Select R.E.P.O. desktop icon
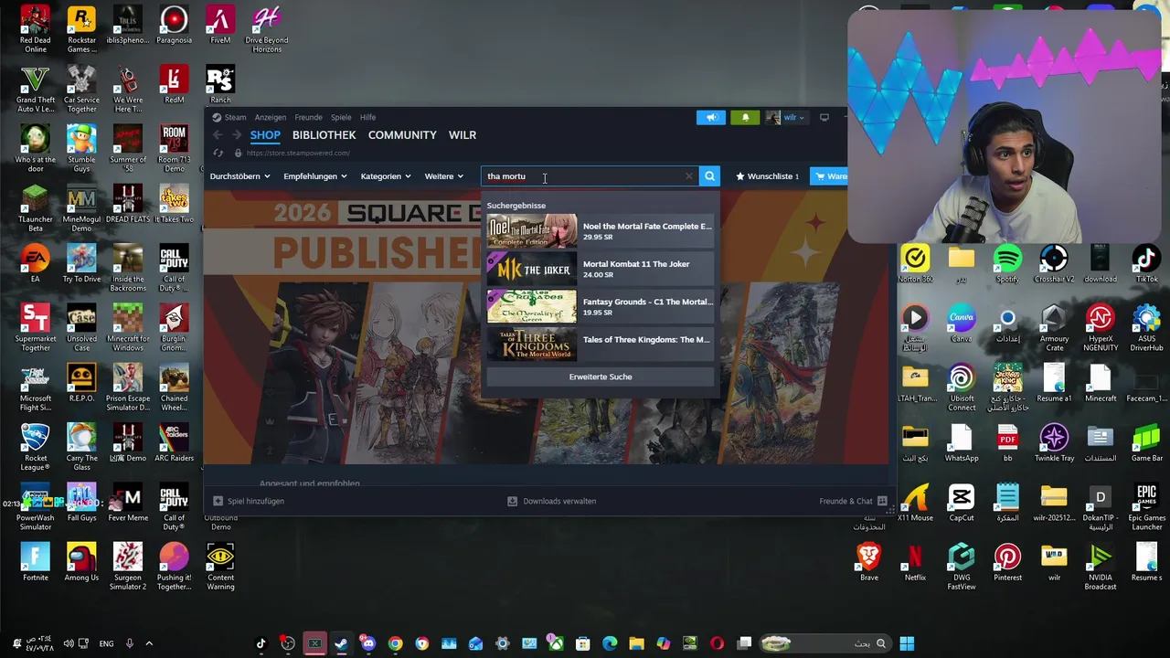Image resolution: width=1170 pixels, height=658 pixels. click(x=81, y=383)
